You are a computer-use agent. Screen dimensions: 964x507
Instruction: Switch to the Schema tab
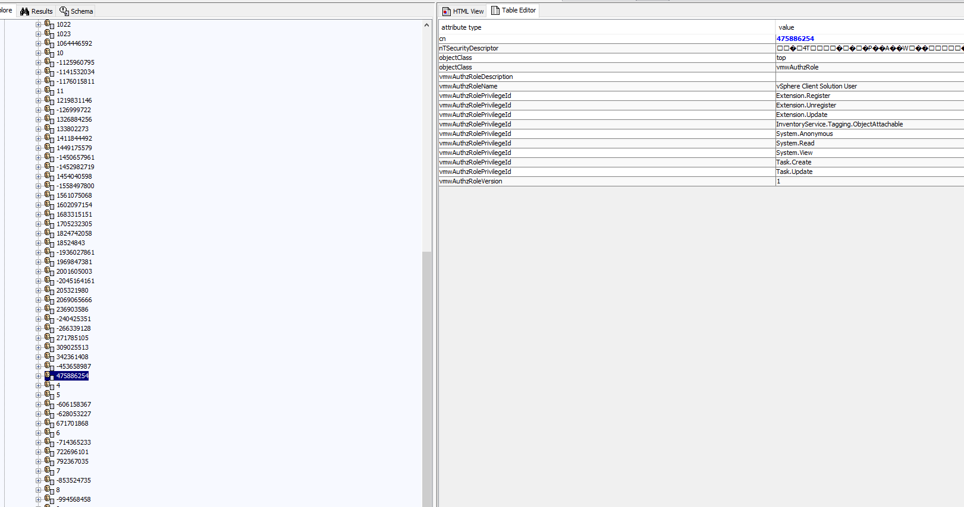point(76,11)
